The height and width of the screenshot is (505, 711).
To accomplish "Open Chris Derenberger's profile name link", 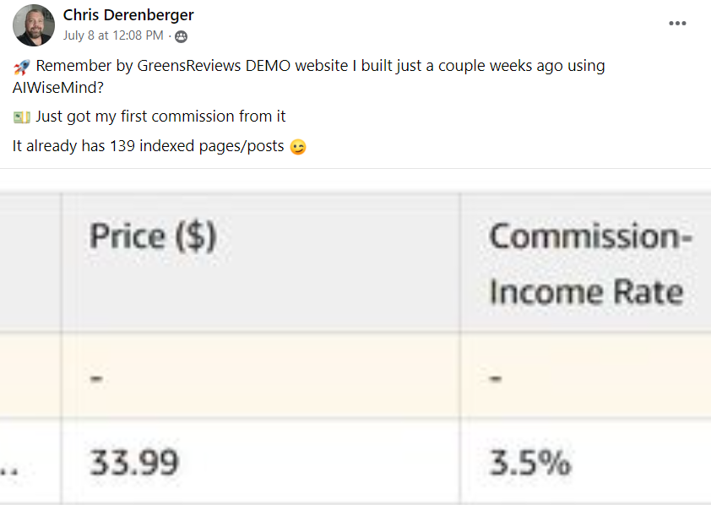I will coord(128,15).
